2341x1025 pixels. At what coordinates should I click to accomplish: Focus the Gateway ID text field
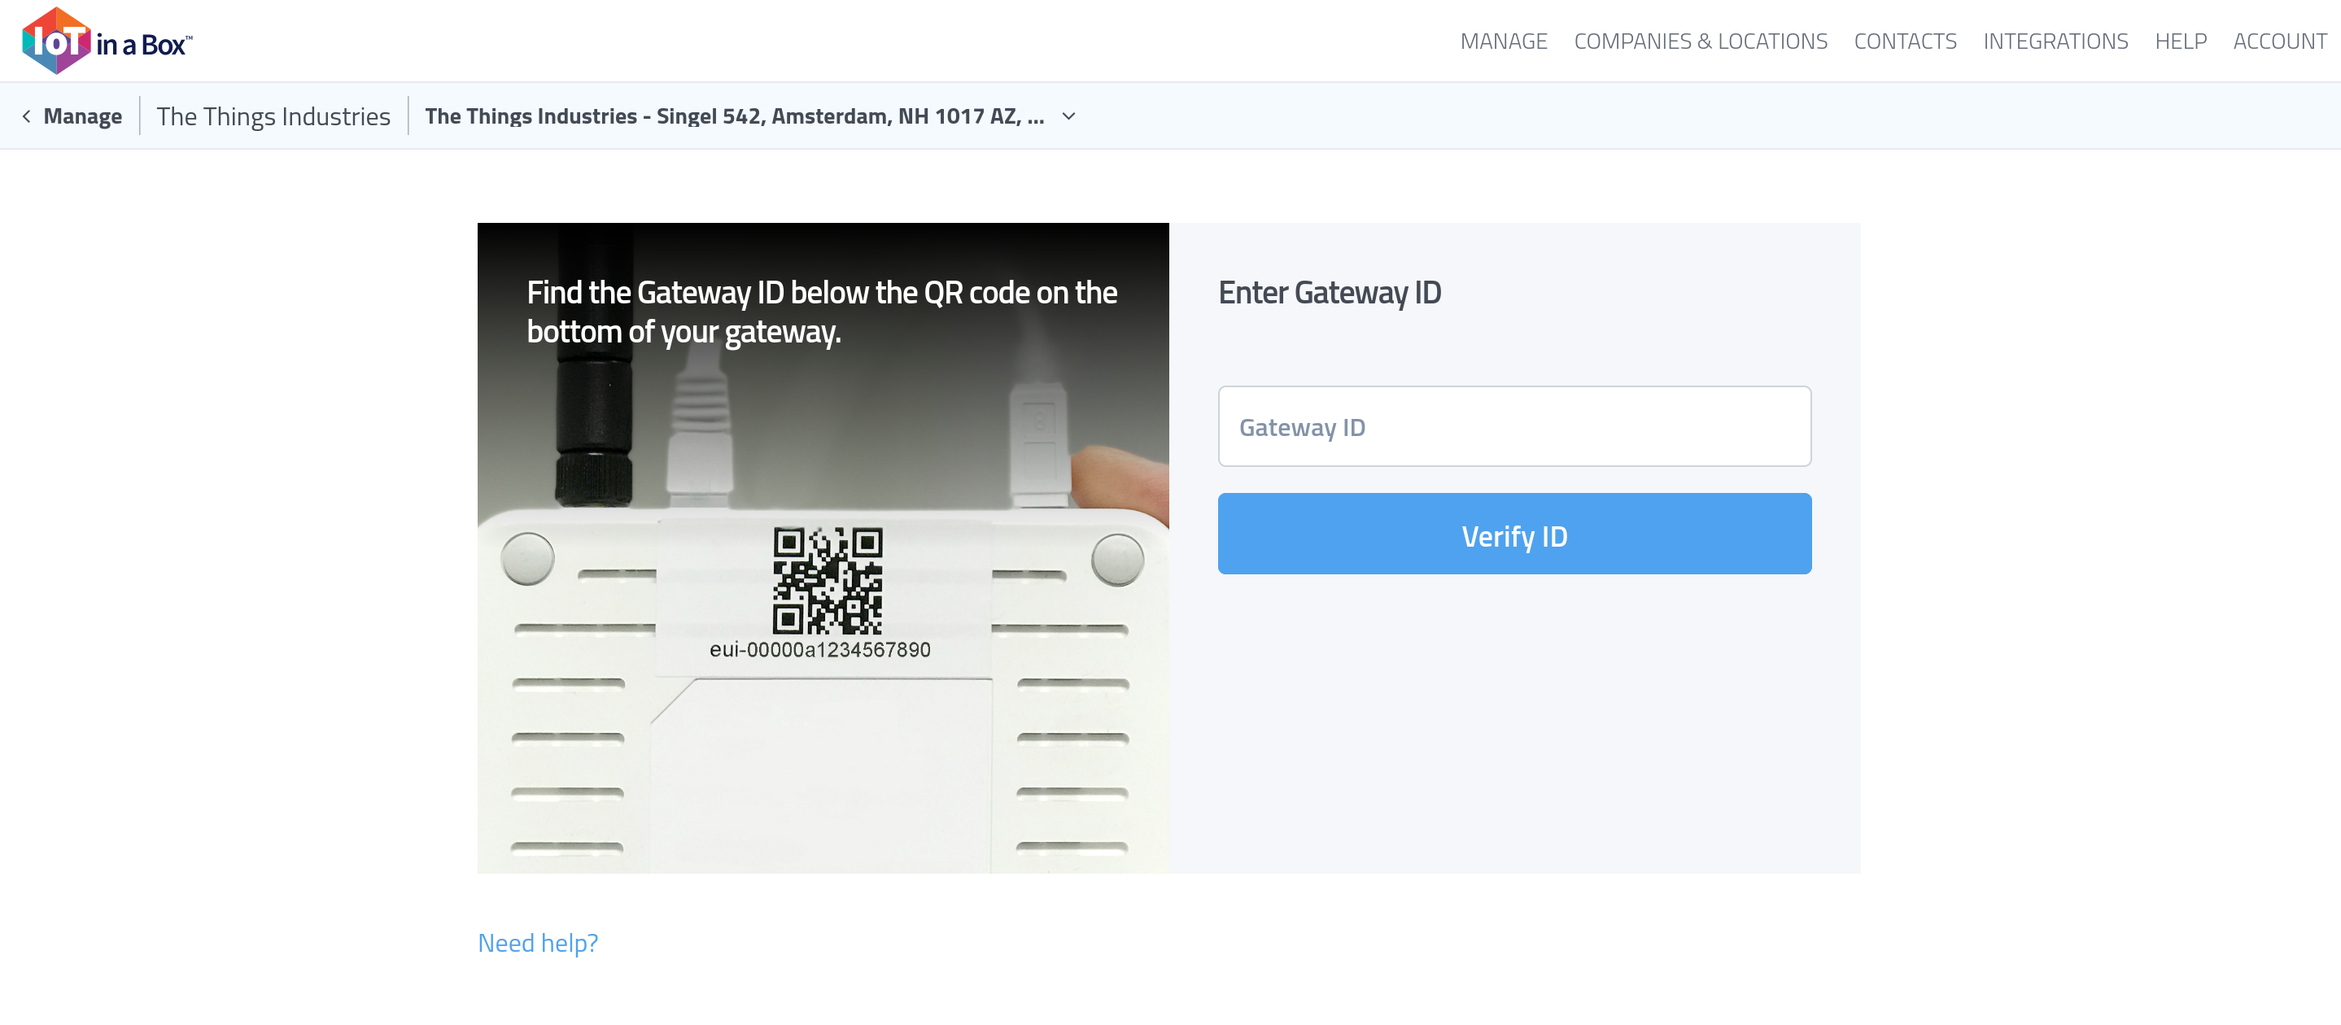pos(1514,427)
